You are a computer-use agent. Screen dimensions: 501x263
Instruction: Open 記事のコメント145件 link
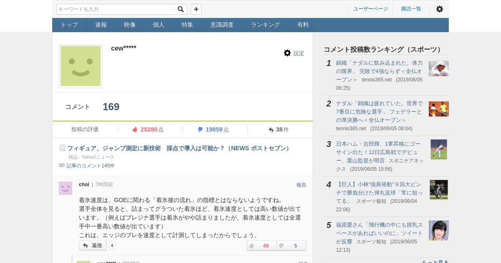[90, 166]
